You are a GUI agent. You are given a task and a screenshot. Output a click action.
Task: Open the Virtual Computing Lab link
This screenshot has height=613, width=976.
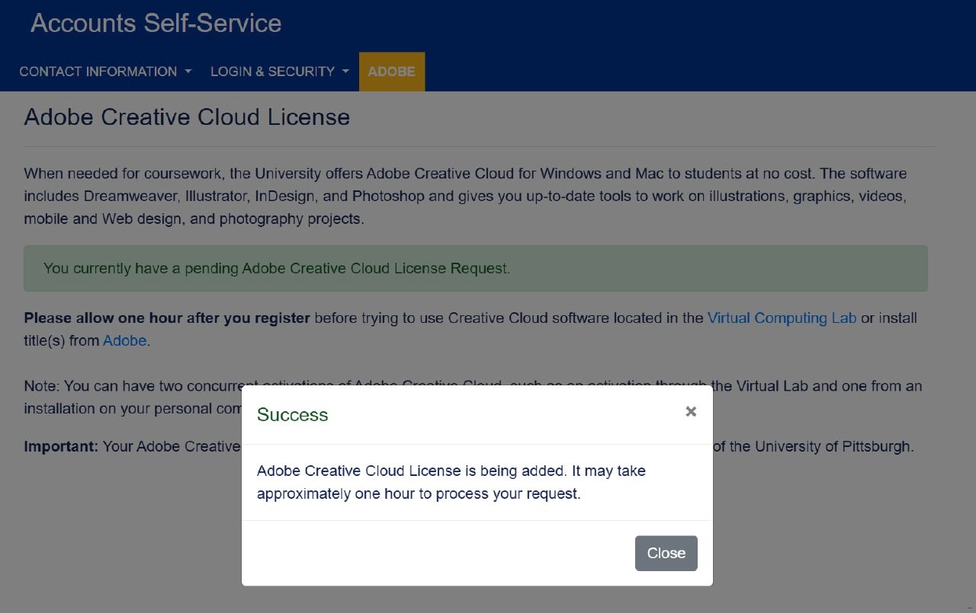tap(782, 318)
